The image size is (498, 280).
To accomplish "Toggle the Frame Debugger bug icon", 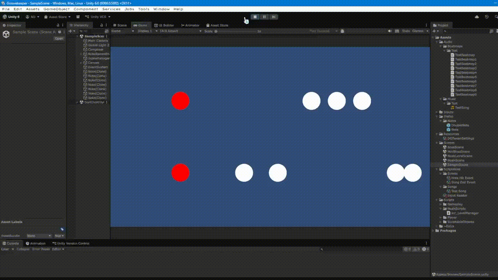I will click(x=342, y=31).
